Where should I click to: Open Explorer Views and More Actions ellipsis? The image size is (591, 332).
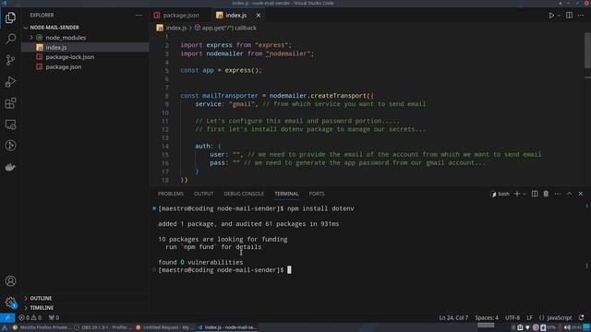point(139,16)
